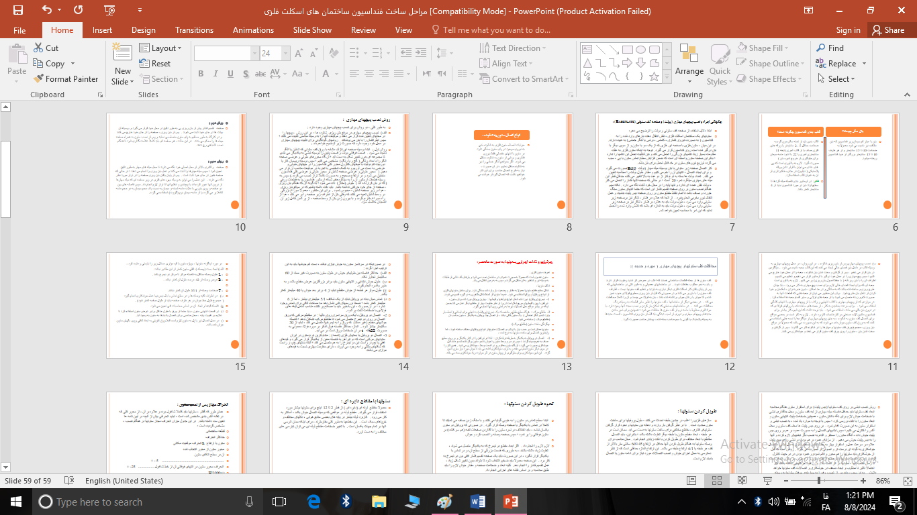Open Word from the Windows taskbar

point(478,502)
